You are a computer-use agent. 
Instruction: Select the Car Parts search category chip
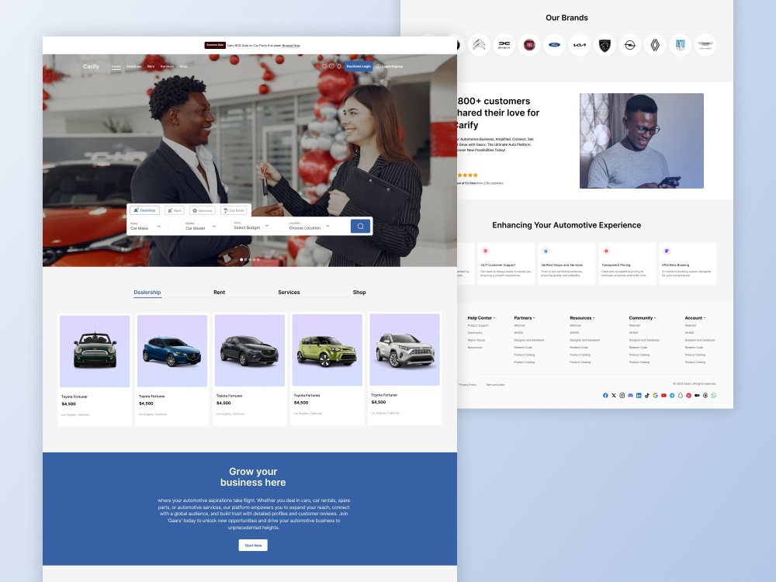point(234,210)
